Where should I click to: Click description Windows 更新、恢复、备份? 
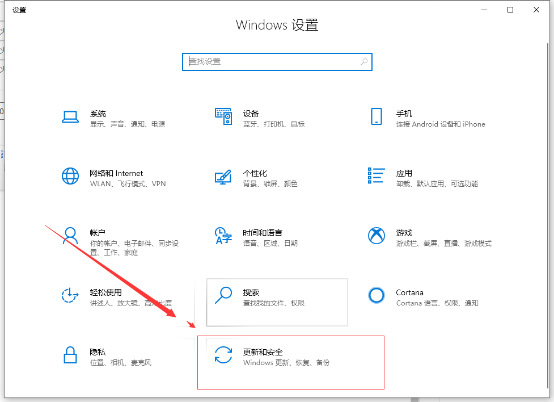point(286,363)
